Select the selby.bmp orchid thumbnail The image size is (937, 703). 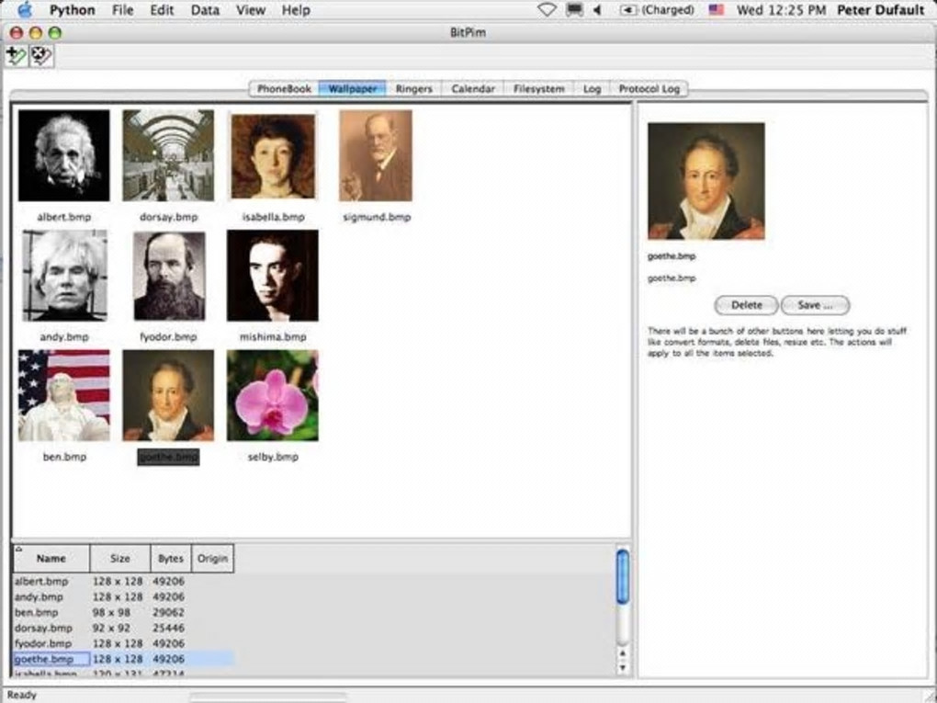pyautogui.click(x=273, y=396)
